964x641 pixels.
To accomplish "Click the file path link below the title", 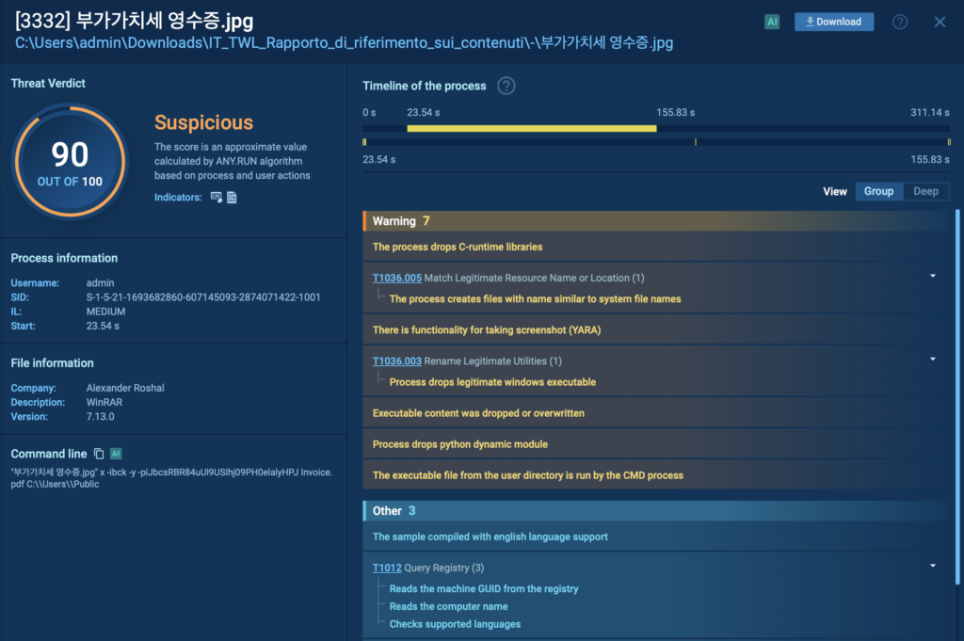I will 344,42.
